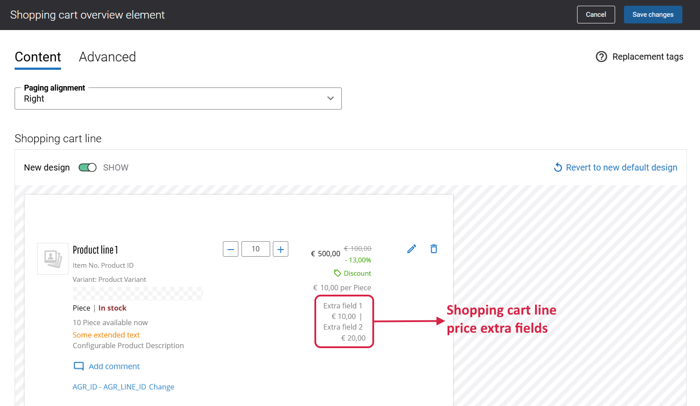Screen dimensions: 700x406
Task: Click the comment speech bubble icon
Action: (x=79, y=366)
